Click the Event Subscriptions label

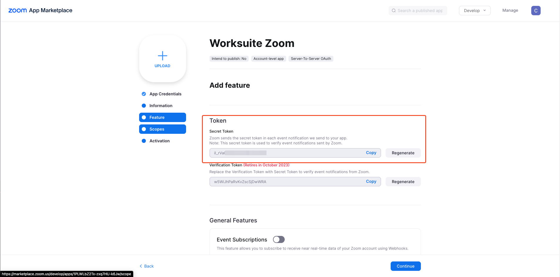tap(242, 240)
